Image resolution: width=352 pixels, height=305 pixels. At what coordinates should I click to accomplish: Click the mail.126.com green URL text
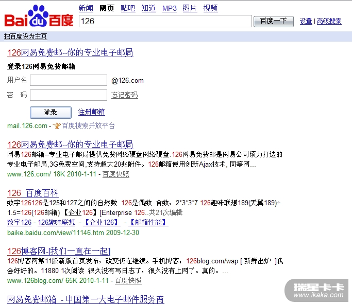tap(27, 125)
